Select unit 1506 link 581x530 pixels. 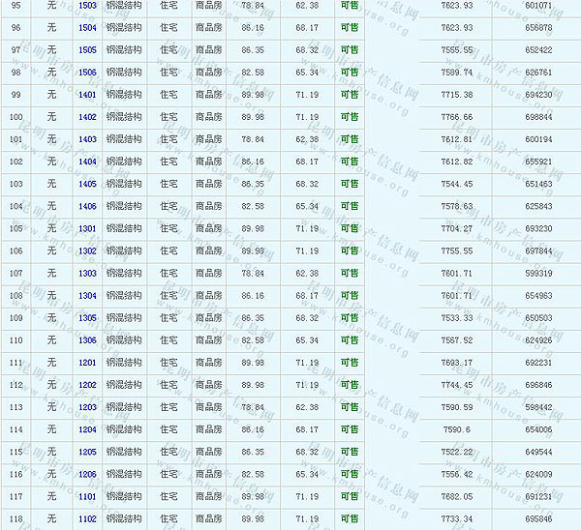[87, 73]
